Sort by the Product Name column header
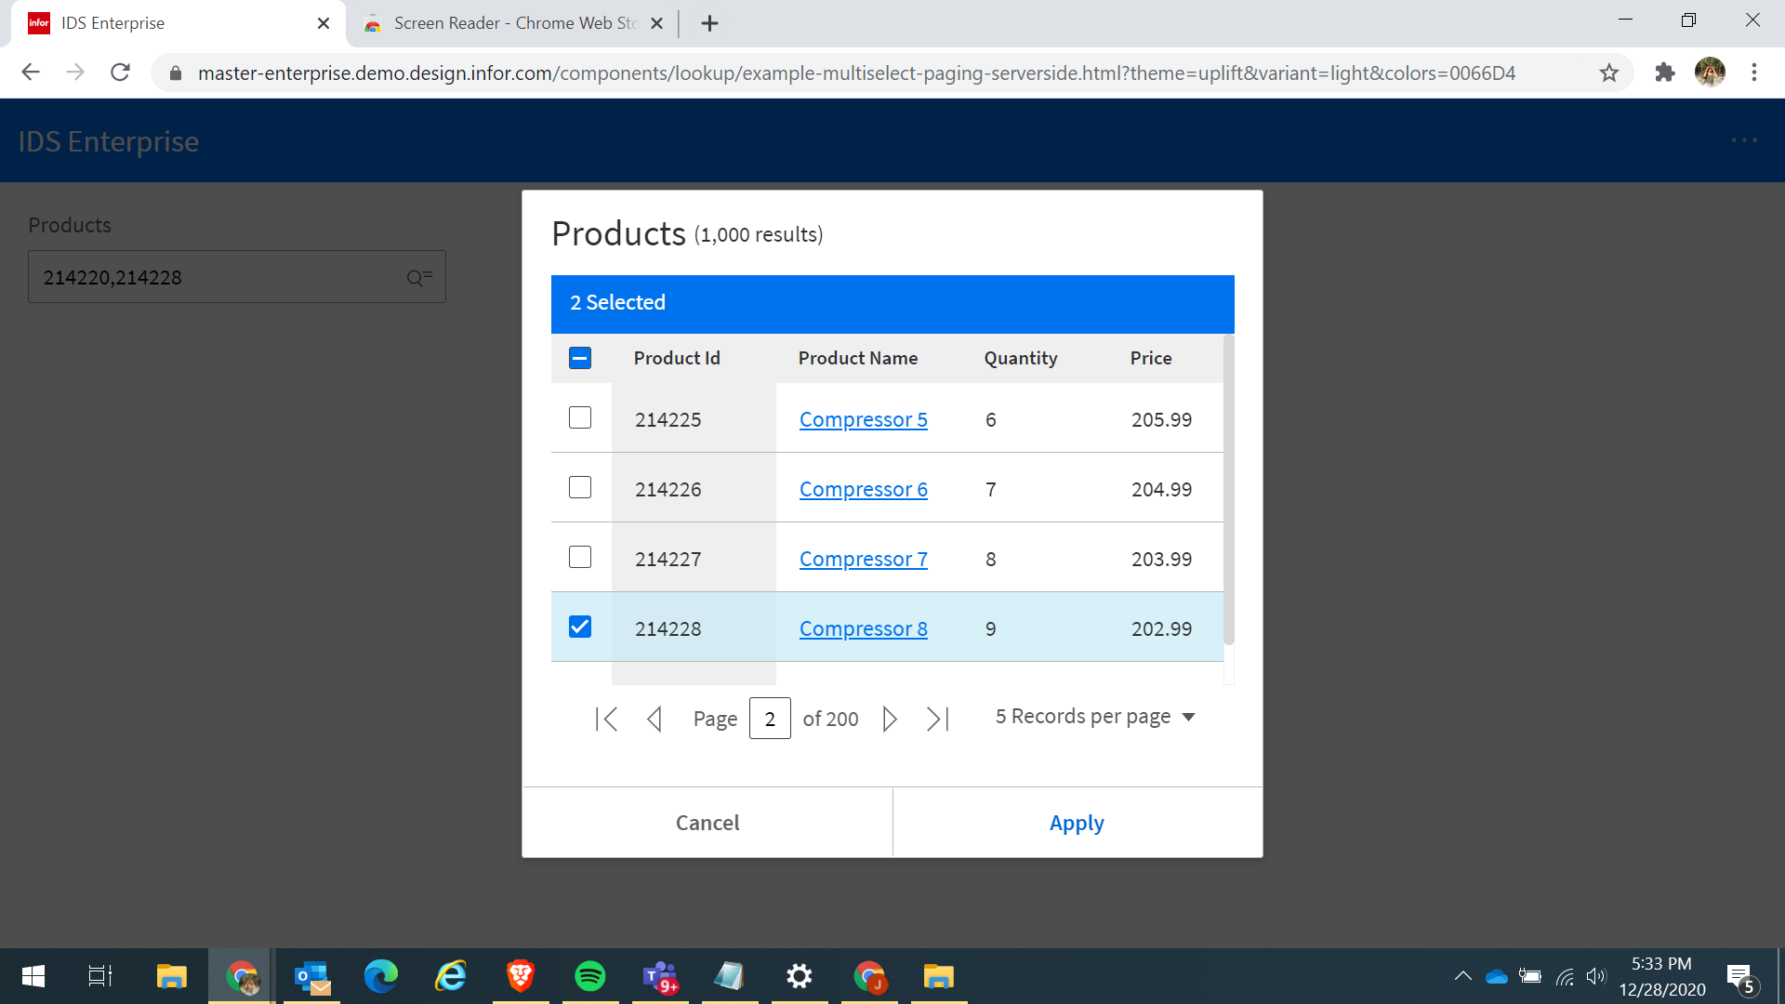The height and width of the screenshot is (1004, 1785). pos(857,358)
